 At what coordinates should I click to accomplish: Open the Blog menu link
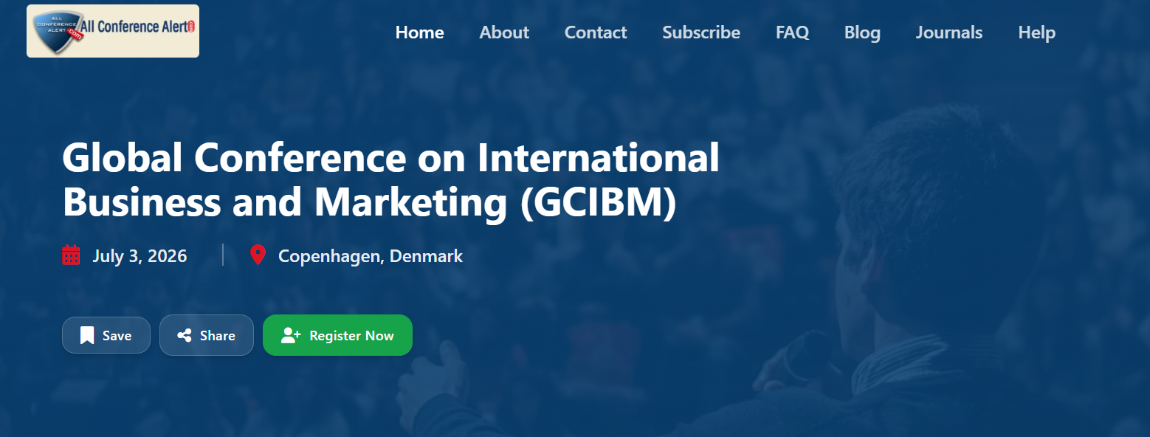[x=862, y=32]
